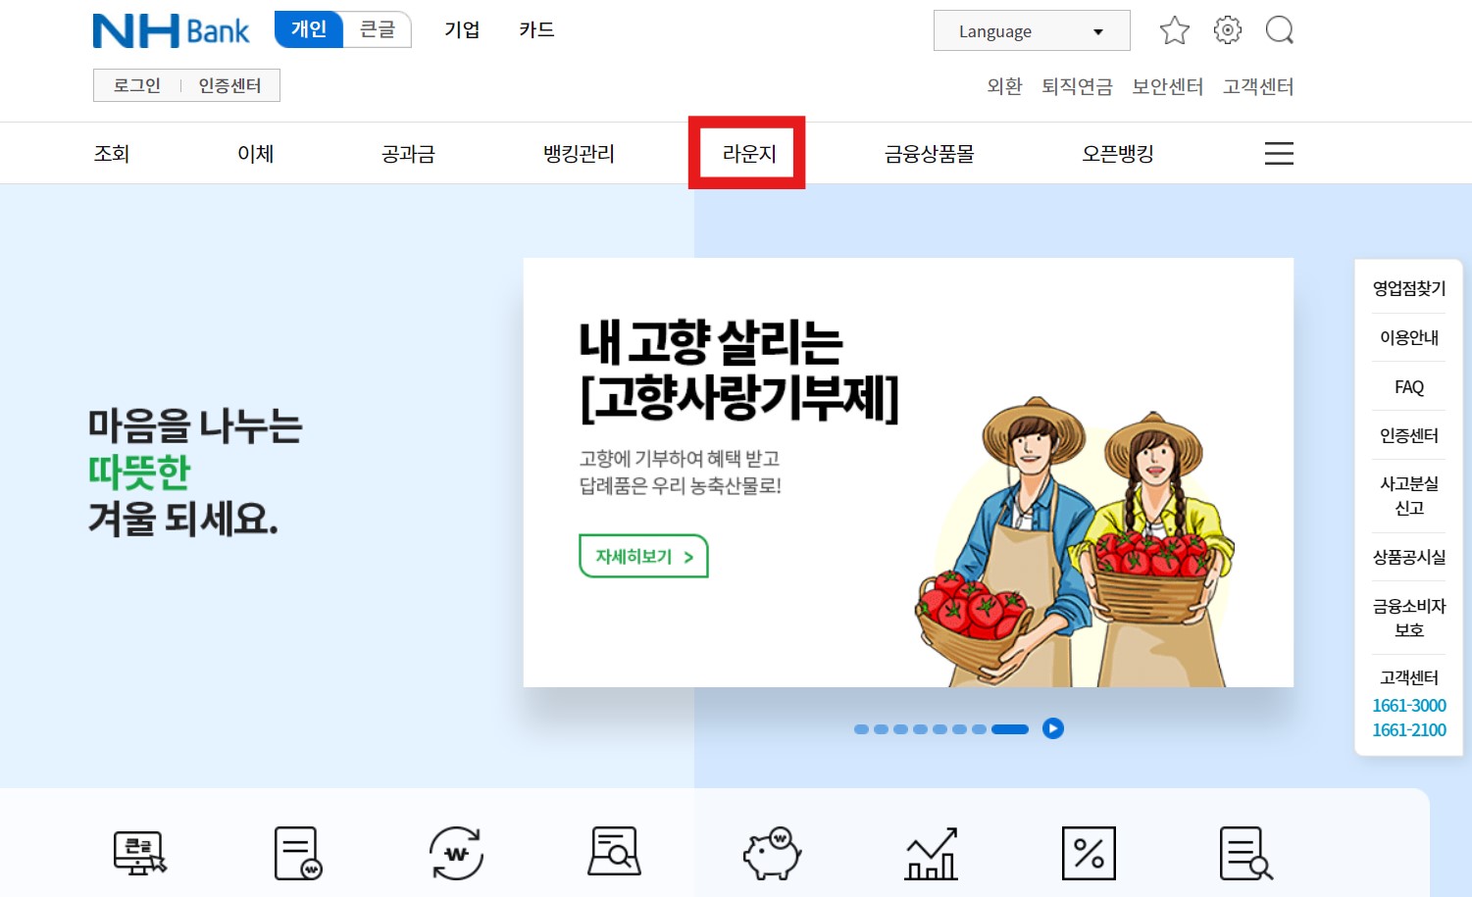
Task: Toggle to 큰글 large text mode
Action: coord(379,29)
